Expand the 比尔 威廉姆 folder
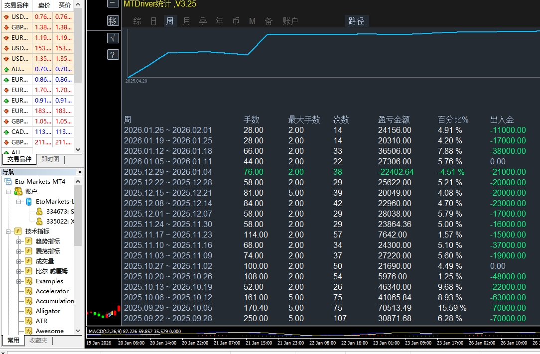Screen dimensions: 540x354 coord(18,271)
